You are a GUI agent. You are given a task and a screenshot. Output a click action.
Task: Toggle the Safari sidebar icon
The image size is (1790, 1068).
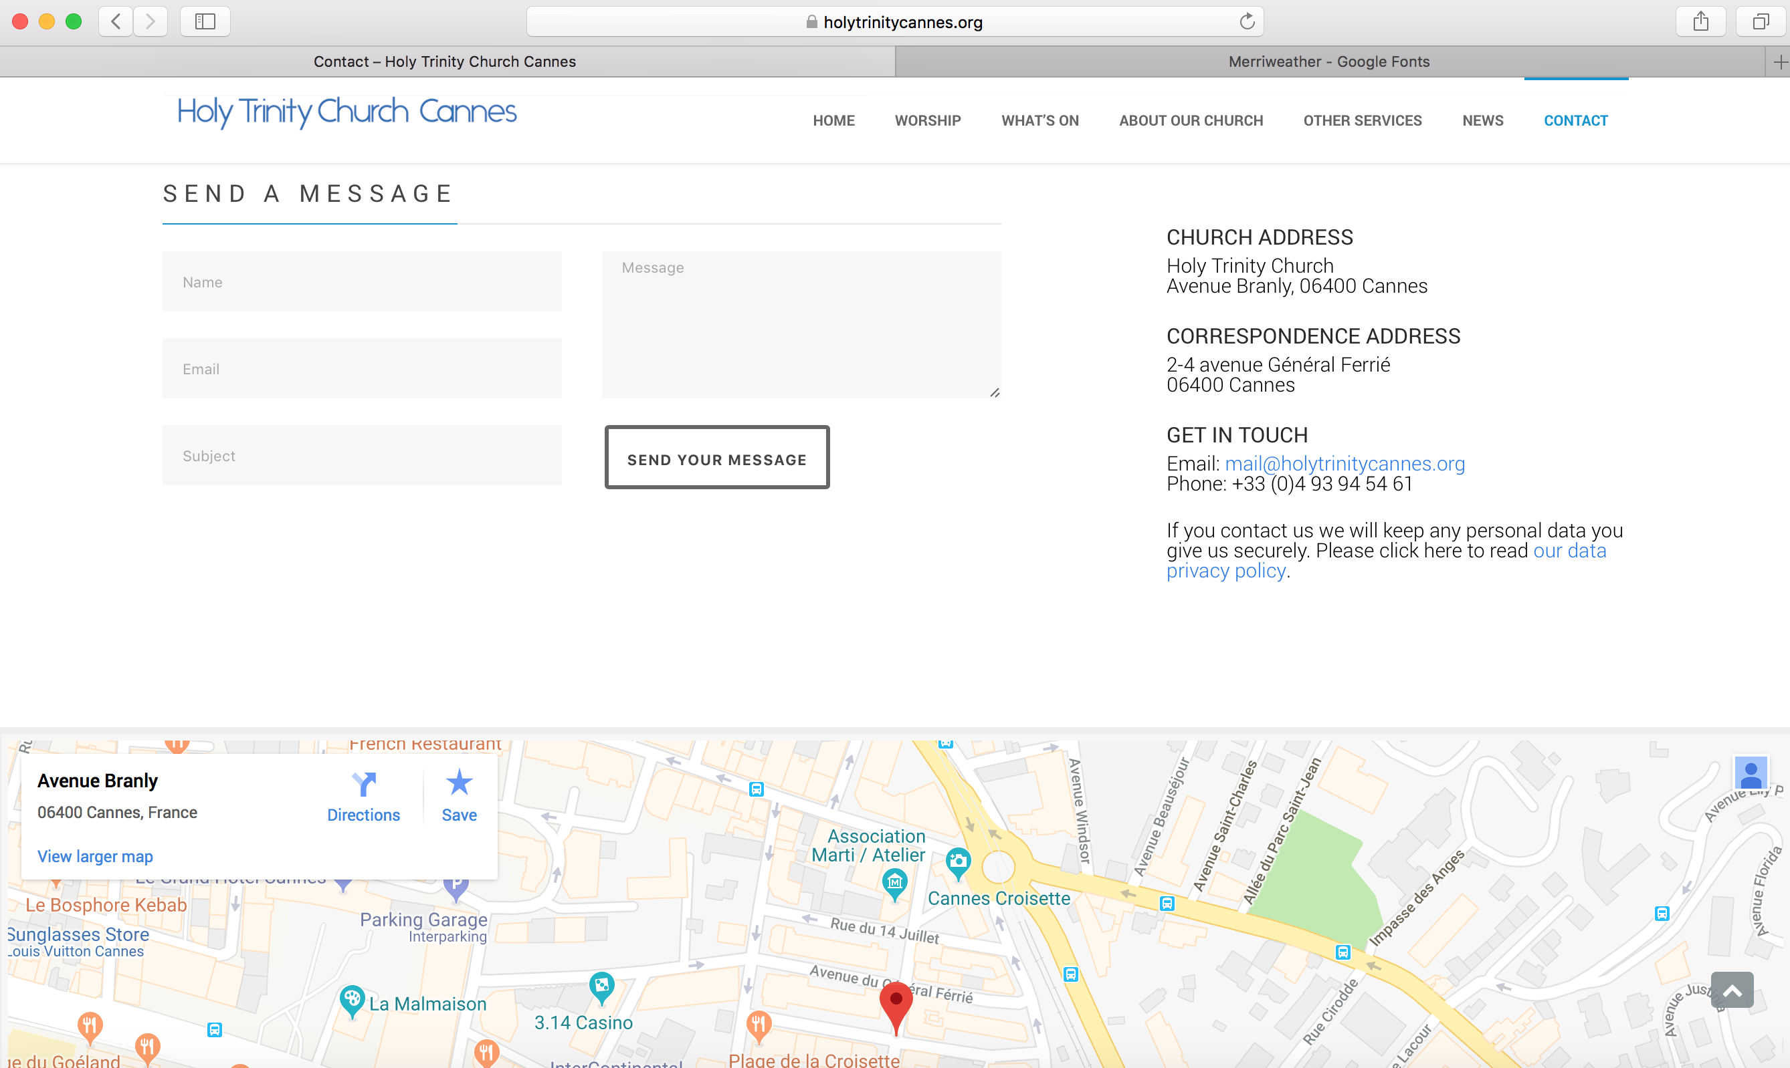point(205,21)
